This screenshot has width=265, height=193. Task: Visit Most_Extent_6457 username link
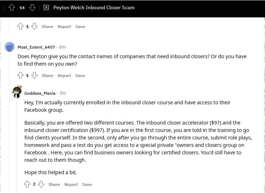point(36,47)
